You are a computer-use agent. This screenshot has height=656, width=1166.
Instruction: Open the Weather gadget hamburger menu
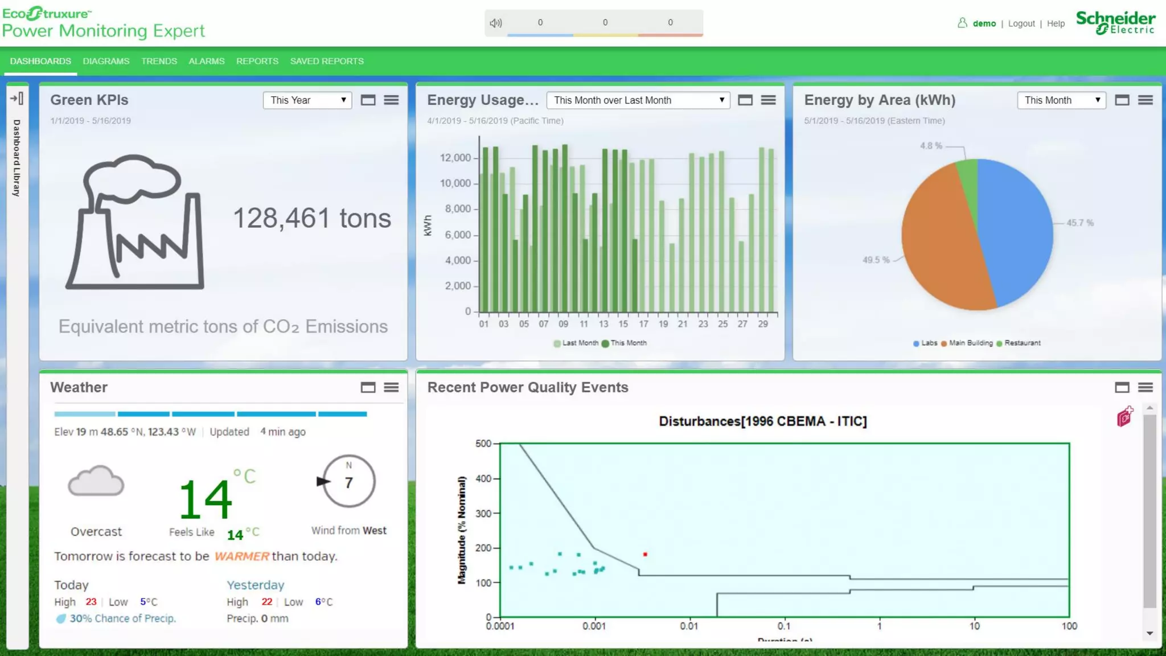coord(391,388)
